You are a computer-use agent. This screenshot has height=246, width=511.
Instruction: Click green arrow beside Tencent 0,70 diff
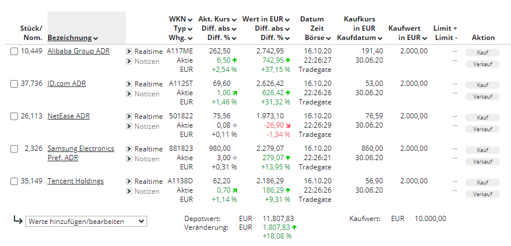[x=235, y=190]
